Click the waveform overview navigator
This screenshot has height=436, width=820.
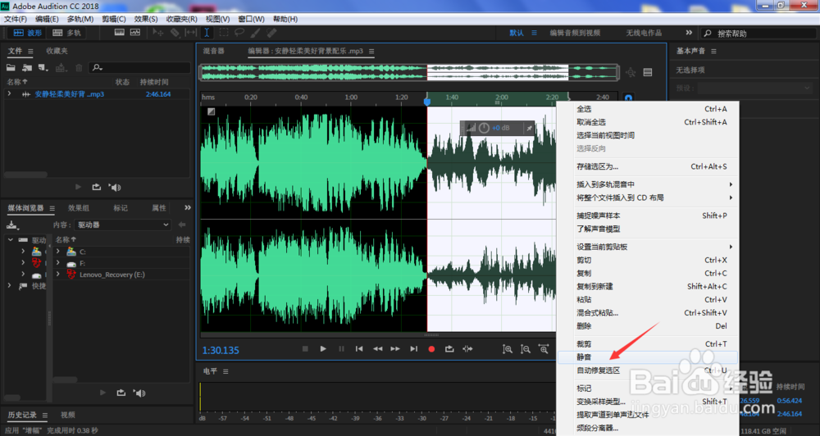point(409,72)
